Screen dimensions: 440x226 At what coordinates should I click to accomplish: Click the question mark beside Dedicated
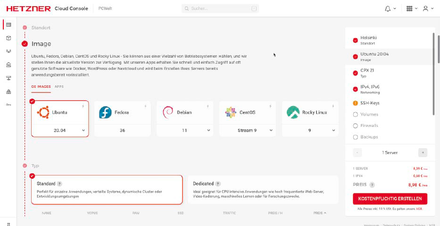tap(218, 184)
